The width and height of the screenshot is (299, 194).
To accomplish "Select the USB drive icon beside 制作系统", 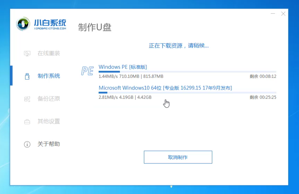I will coord(27,76).
